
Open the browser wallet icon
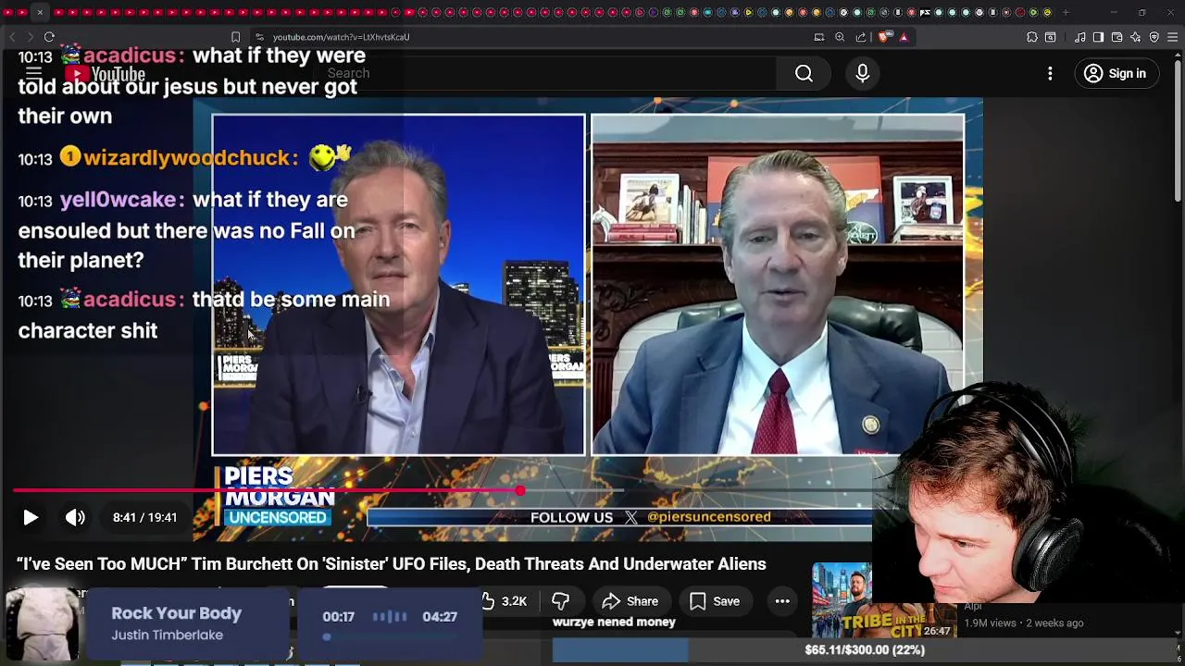click(x=1116, y=37)
